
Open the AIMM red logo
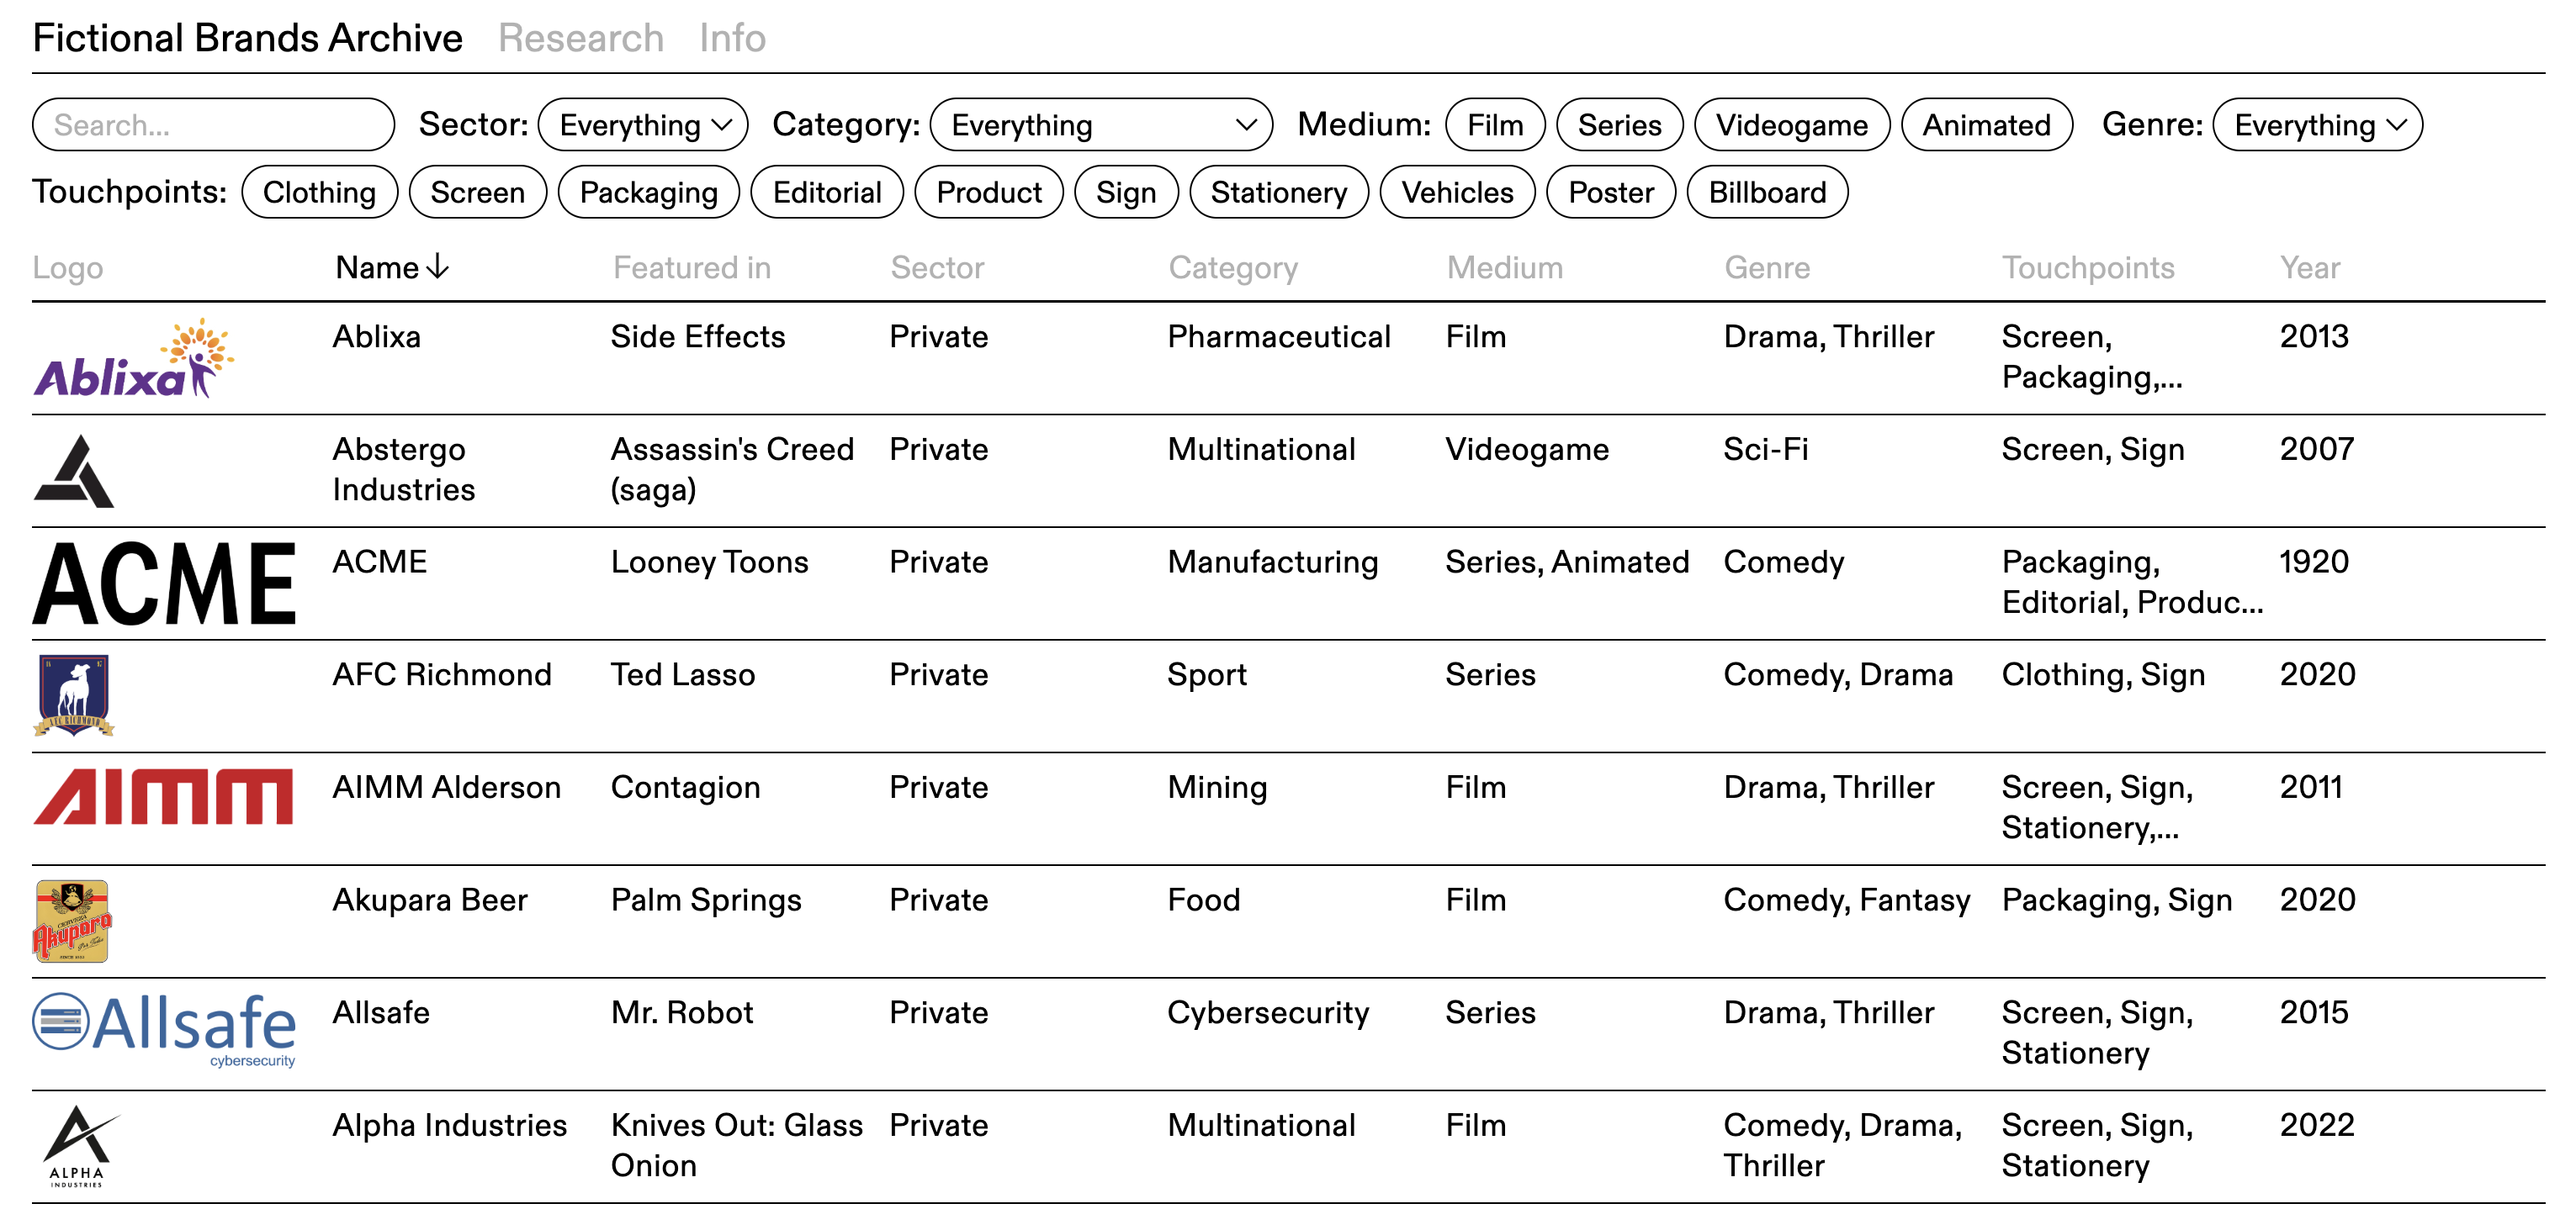point(164,796)
